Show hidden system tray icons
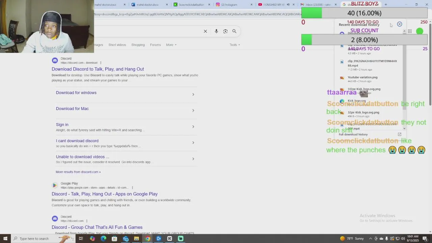The image size is (432, 243). click(x=371, y=239)
